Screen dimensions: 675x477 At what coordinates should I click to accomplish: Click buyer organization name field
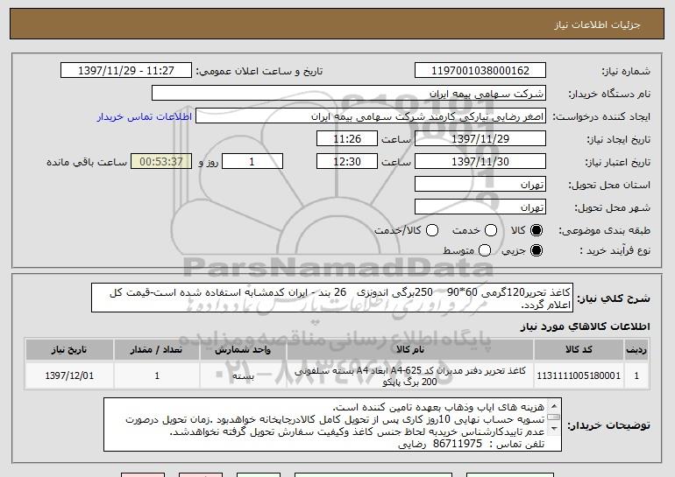pyautogui.click(x=349, y=94)
